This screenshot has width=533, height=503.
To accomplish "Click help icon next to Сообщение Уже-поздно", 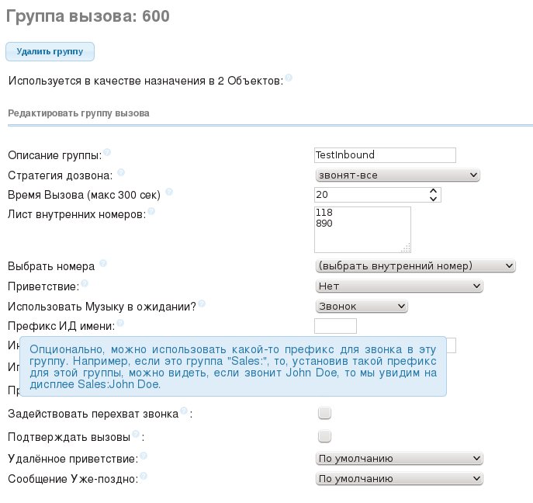I will point(144,476).
